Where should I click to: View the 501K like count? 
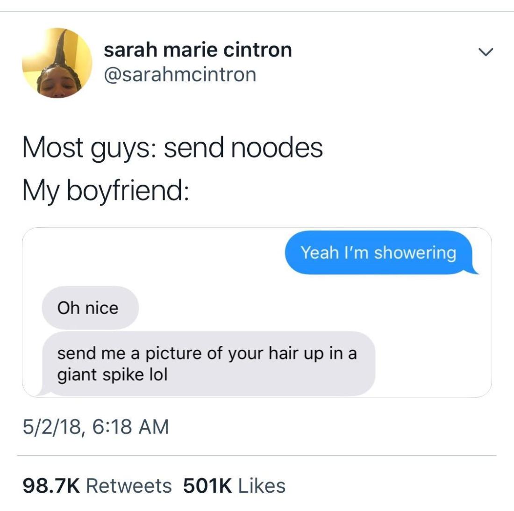tap(207, 486)
